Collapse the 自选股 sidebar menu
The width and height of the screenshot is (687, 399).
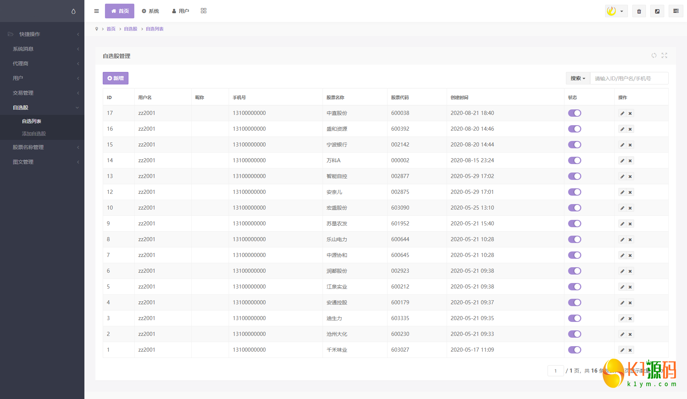coord(42,108)
